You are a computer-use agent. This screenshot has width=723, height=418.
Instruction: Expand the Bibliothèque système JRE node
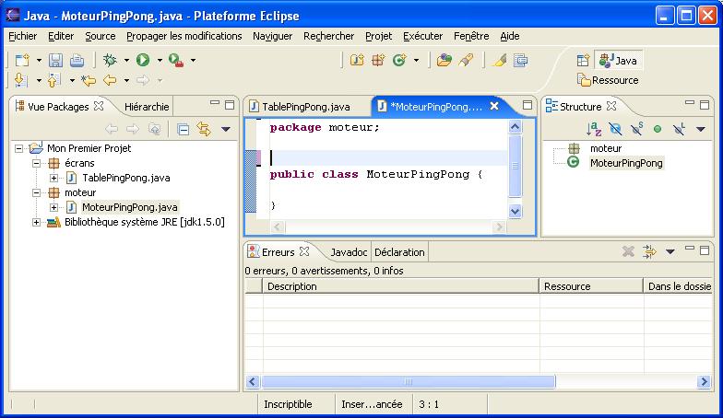(37, 222)
